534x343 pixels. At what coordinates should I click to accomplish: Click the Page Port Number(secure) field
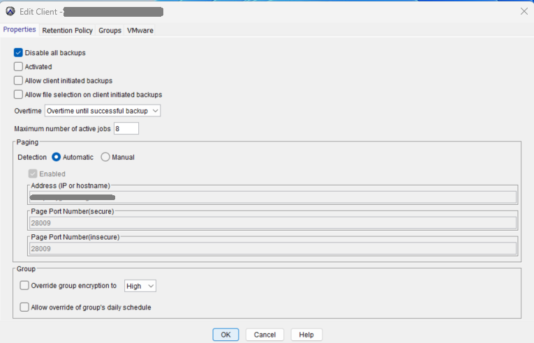click(273, 223)
